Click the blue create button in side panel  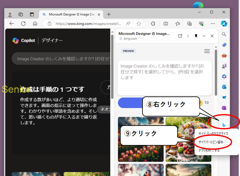click(x=130, y=103)
